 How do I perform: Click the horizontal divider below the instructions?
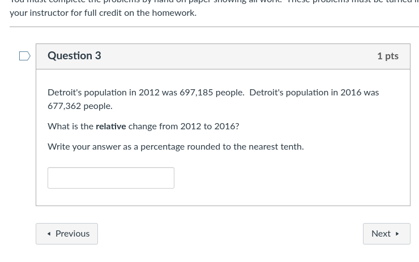(214, 27)
